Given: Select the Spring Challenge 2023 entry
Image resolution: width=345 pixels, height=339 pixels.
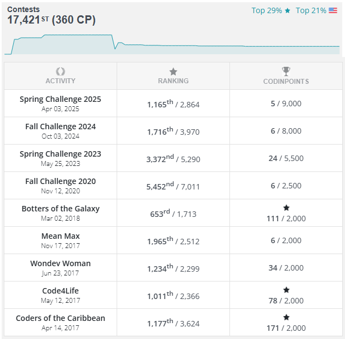Looking at the screenshot, I should click(60, 154).
